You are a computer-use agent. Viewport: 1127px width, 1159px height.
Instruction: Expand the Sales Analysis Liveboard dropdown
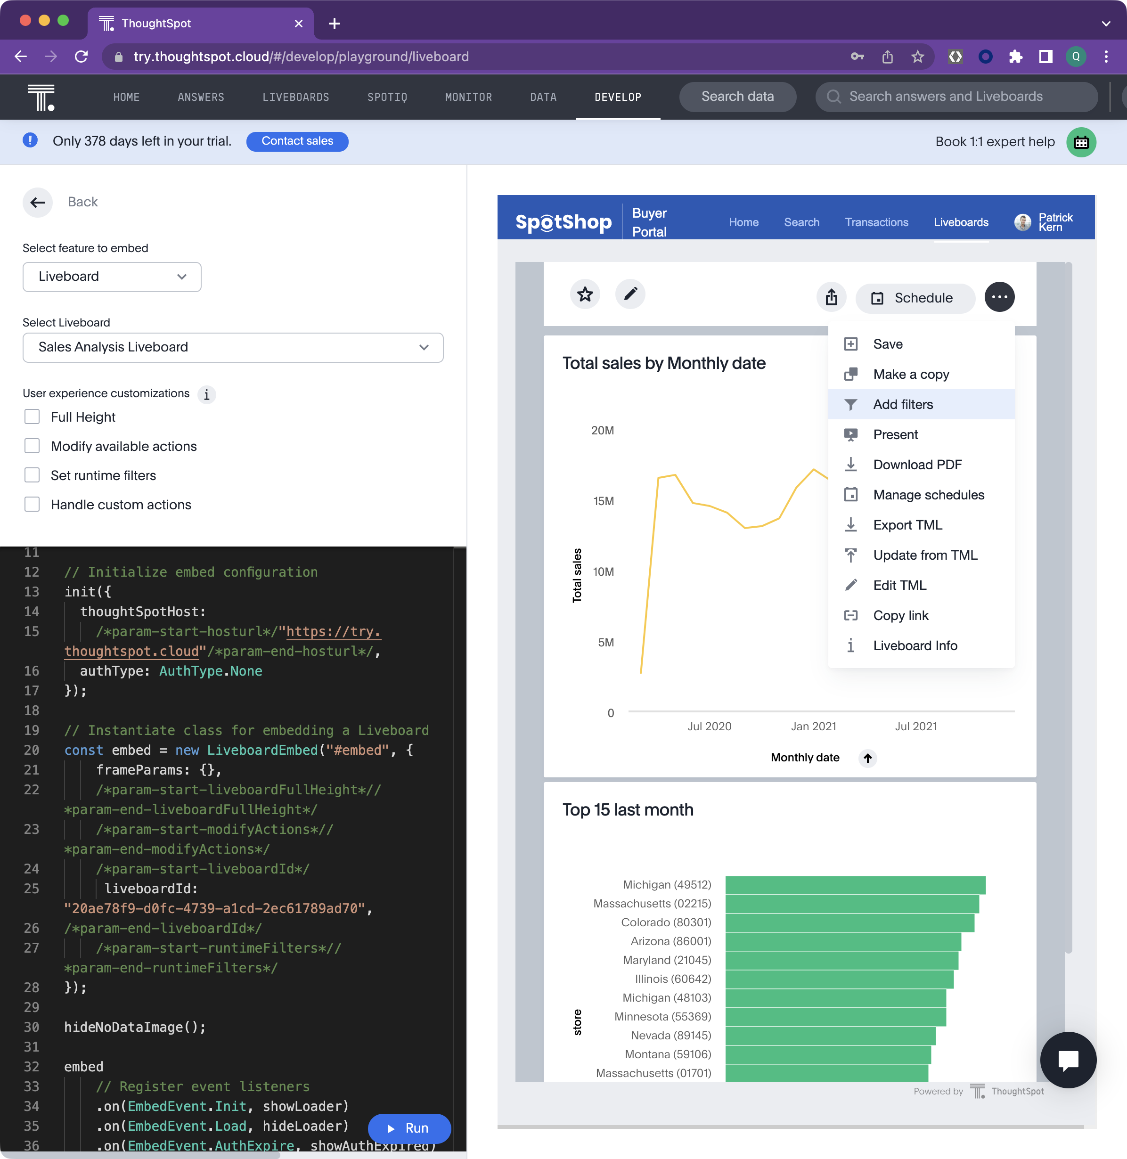(x=233, y=347)
